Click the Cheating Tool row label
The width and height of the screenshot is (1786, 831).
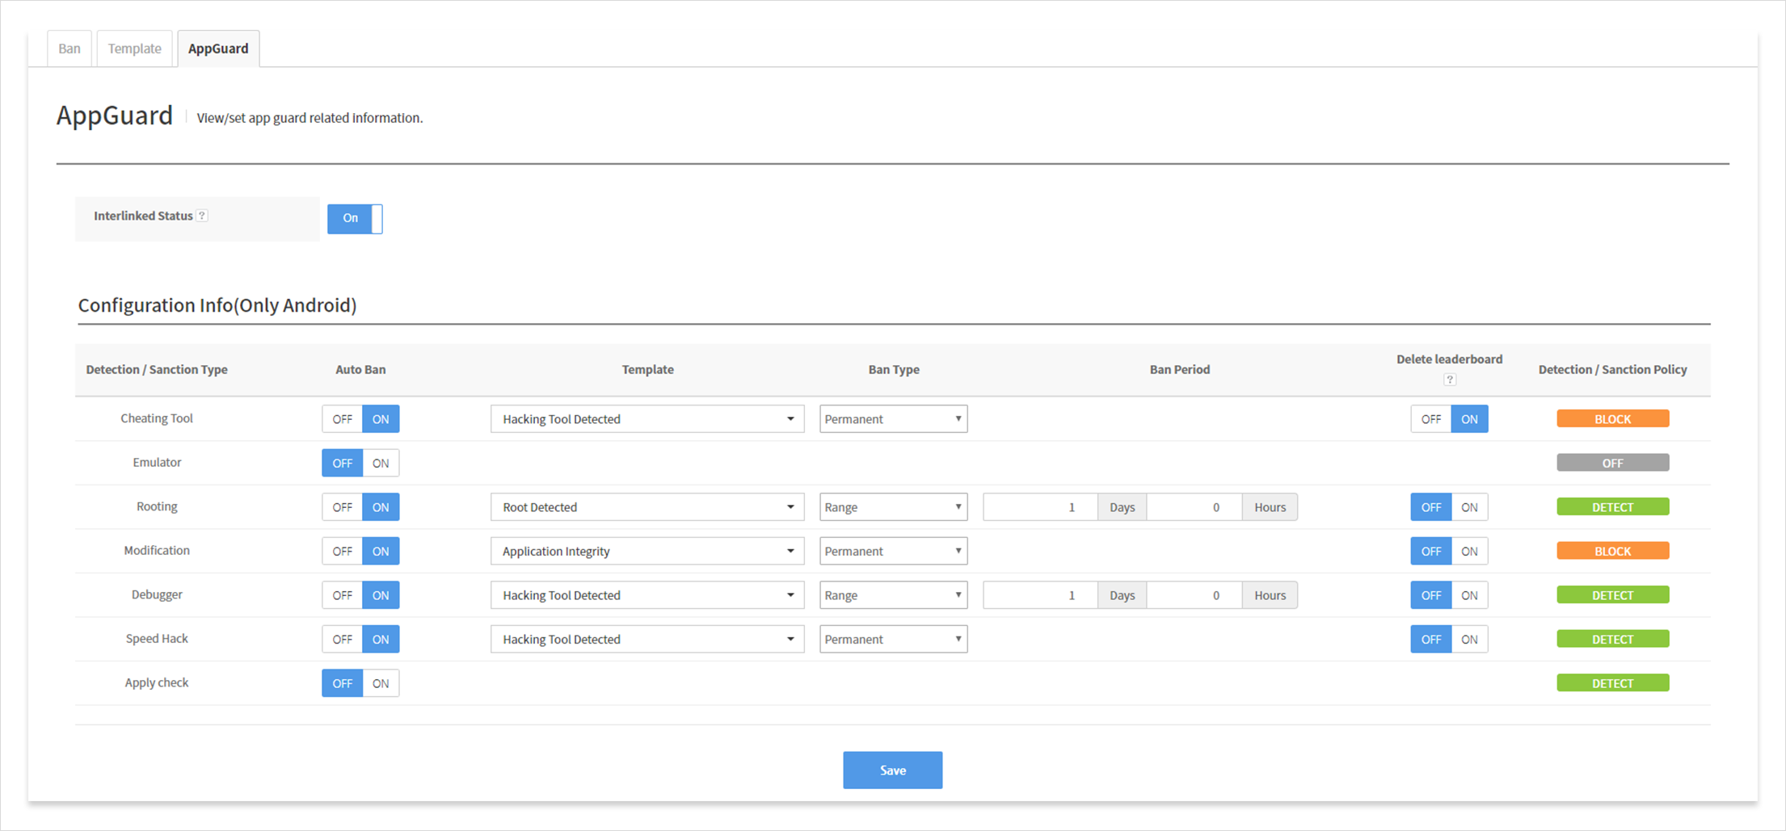click(x=157, y=418)
